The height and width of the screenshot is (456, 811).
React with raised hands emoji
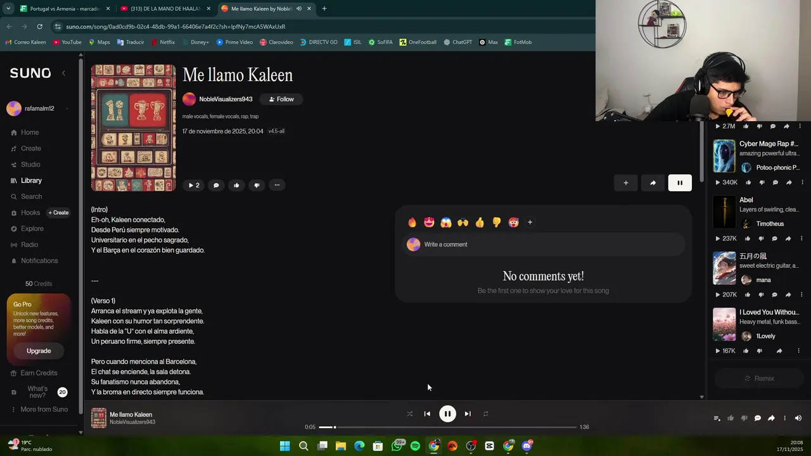pos(463,222)
